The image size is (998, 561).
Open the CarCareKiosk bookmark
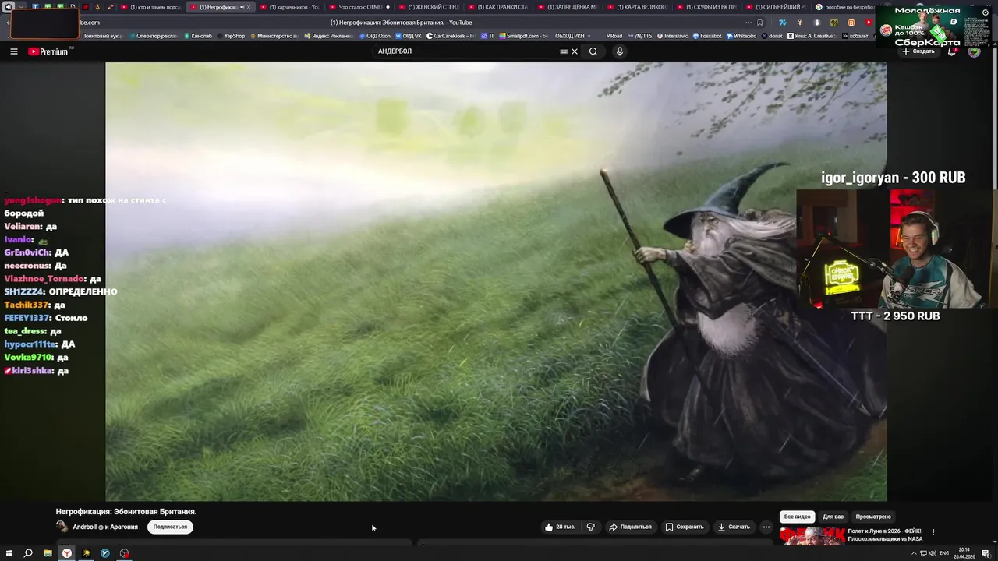click(451, 36)
